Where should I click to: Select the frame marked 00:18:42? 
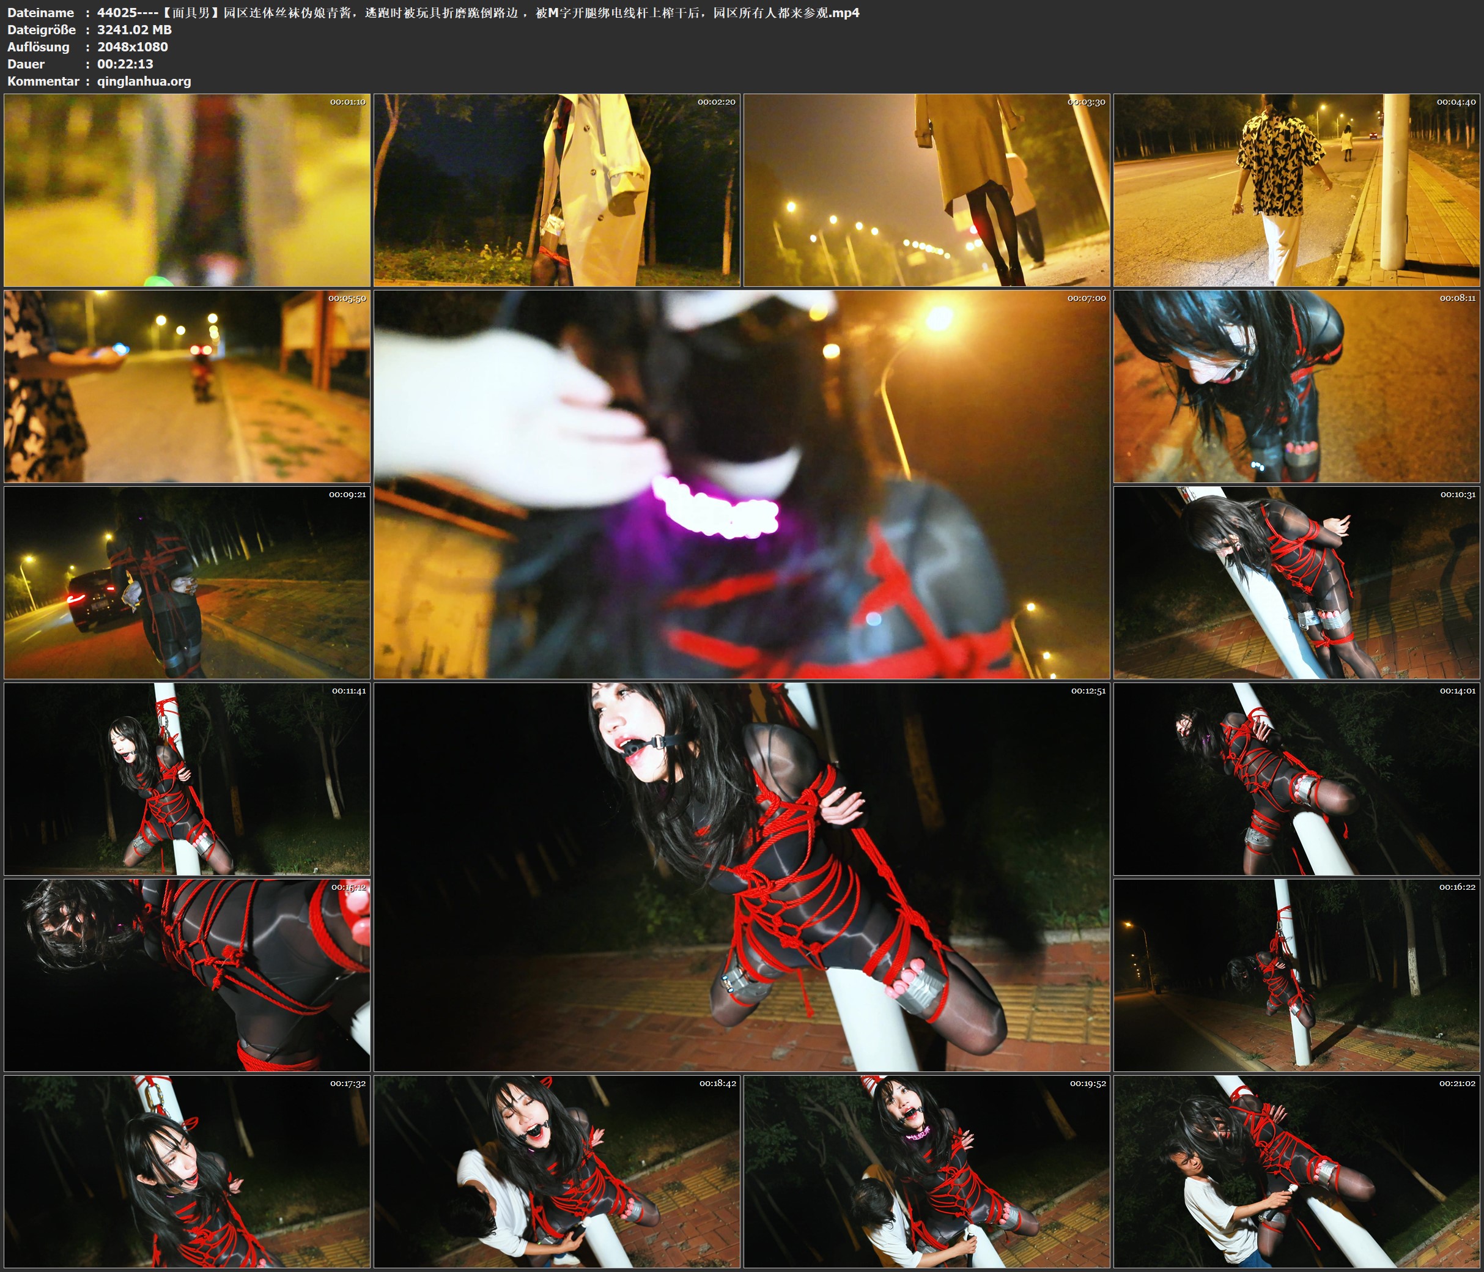556,1172
